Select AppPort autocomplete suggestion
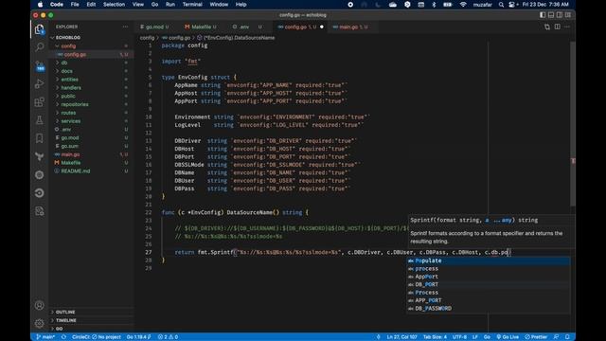 pyautogui.click(x=489, y=277)
